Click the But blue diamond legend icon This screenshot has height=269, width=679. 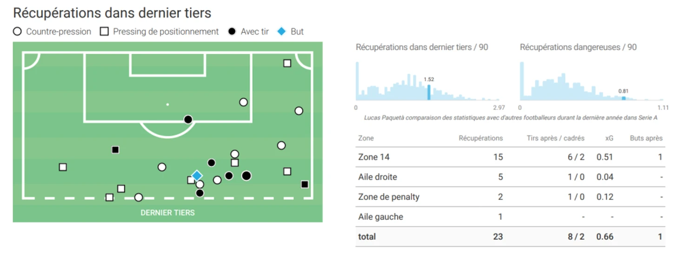(281, 32)
